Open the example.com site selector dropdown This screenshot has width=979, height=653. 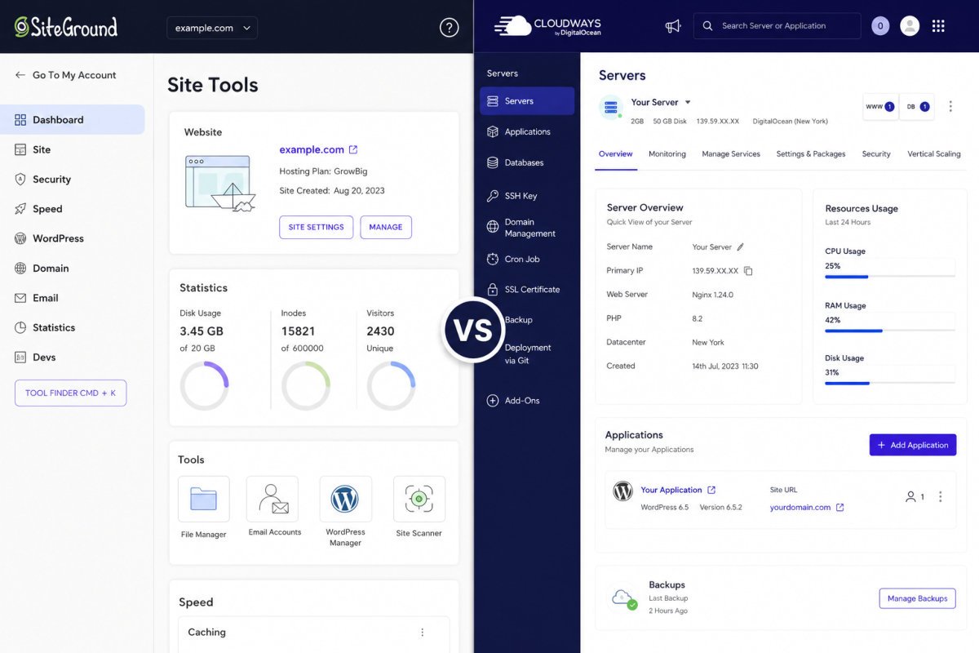coord(212,28)
